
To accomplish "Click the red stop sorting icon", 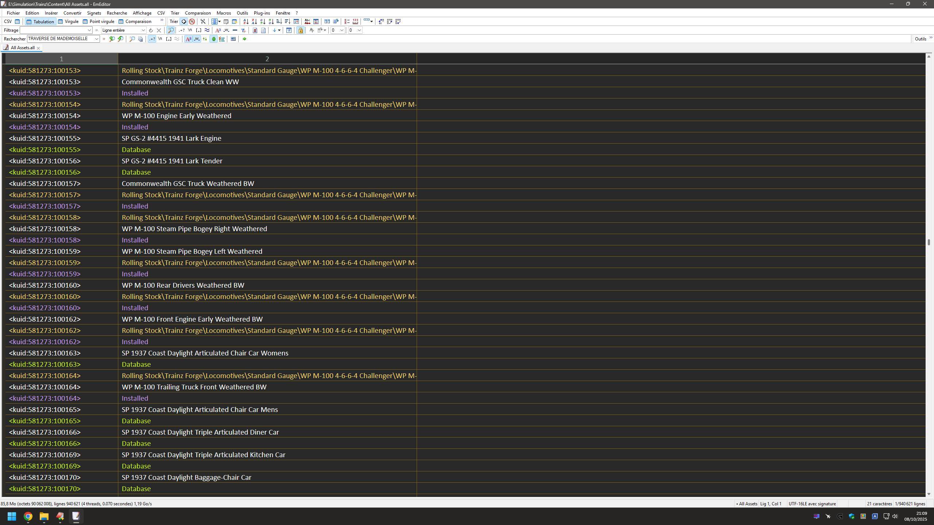I will (x=192, y=22).
